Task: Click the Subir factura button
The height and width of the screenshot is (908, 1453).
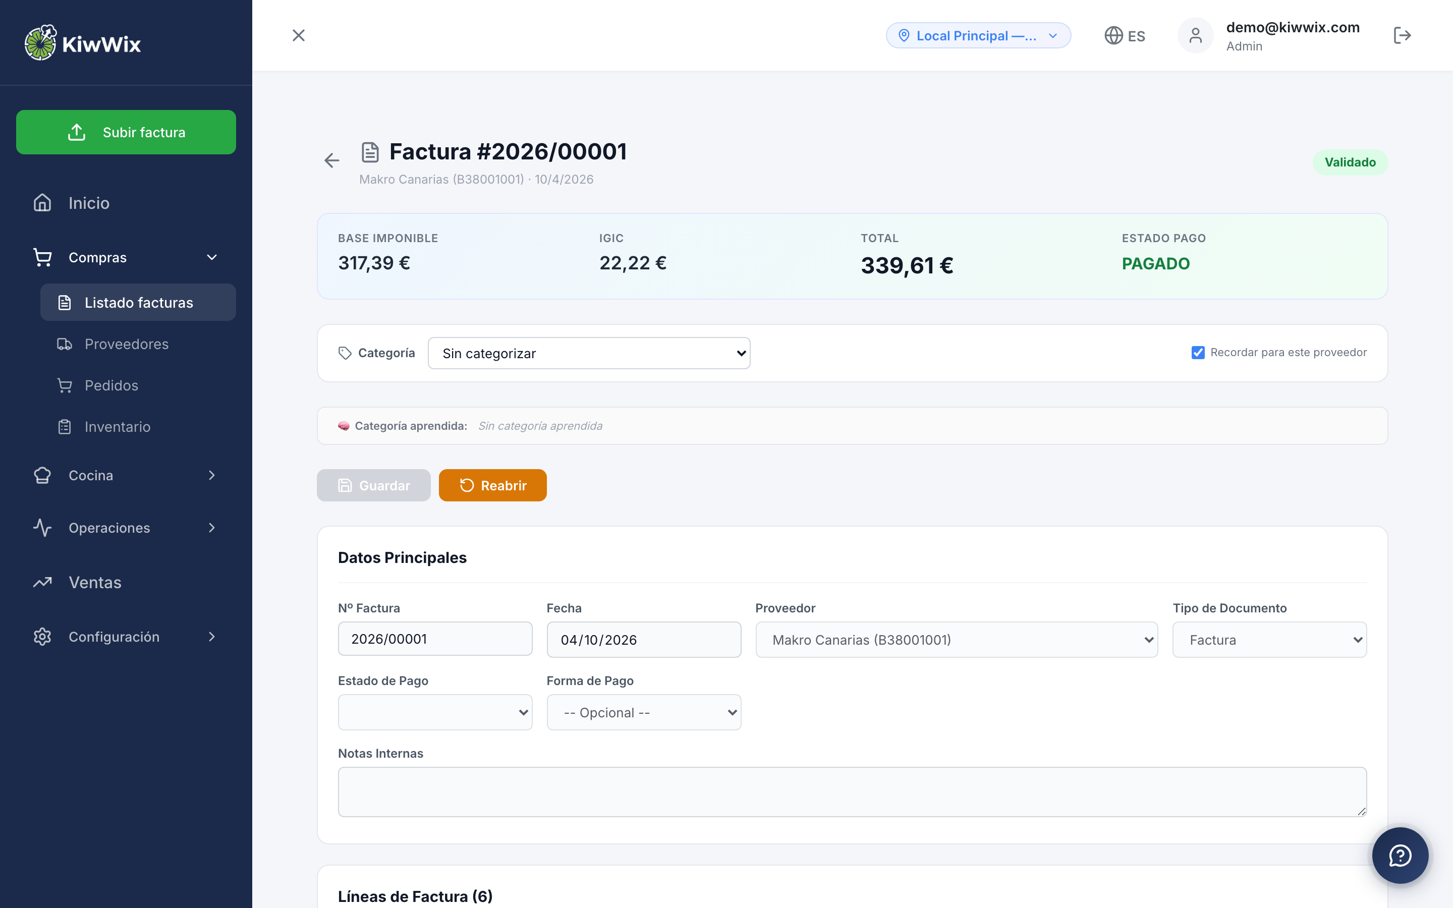Action: [126, 132]
